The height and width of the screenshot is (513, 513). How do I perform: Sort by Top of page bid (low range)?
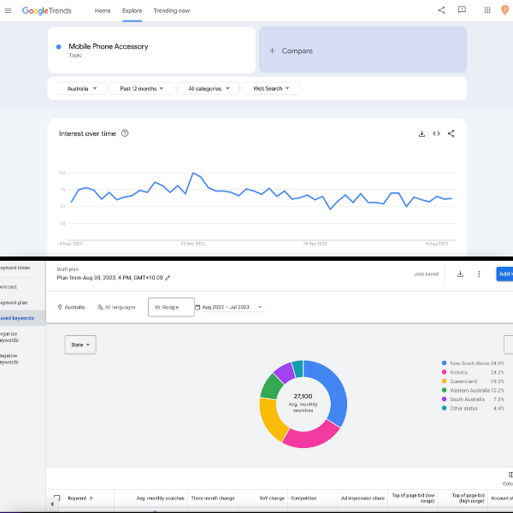413,498
